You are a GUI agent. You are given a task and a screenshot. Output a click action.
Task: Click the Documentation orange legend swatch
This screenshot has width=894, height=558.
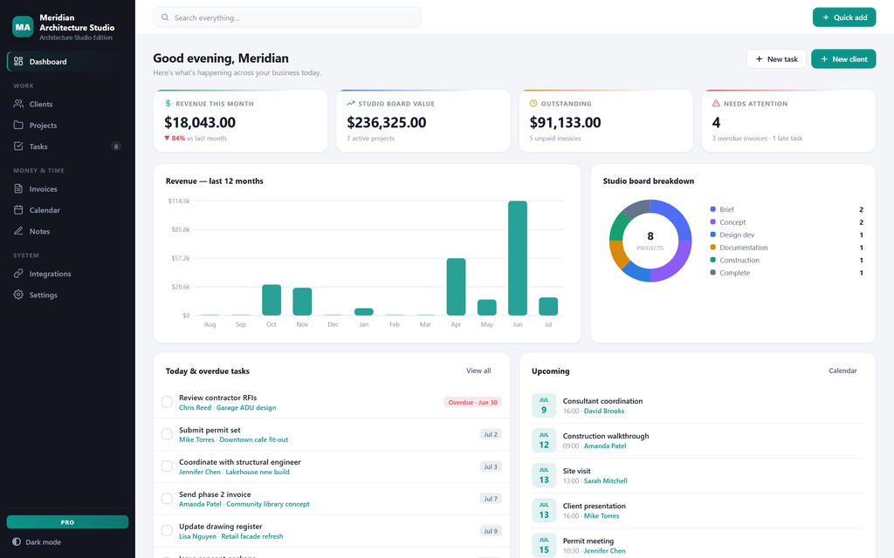(712, 247)
